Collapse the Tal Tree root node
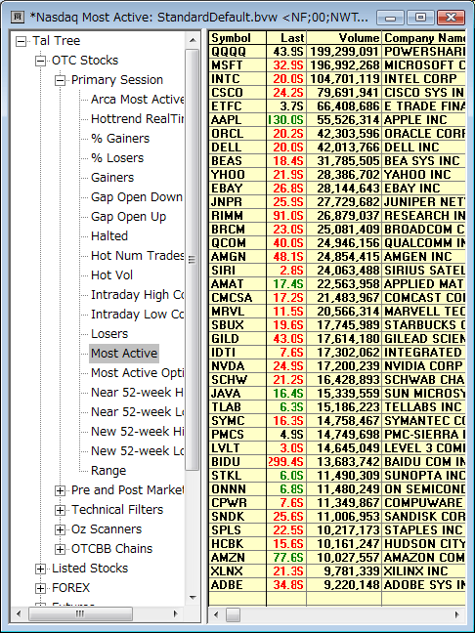Image resolution: width=475 pixels, height=633 pixels. point(21,41)
